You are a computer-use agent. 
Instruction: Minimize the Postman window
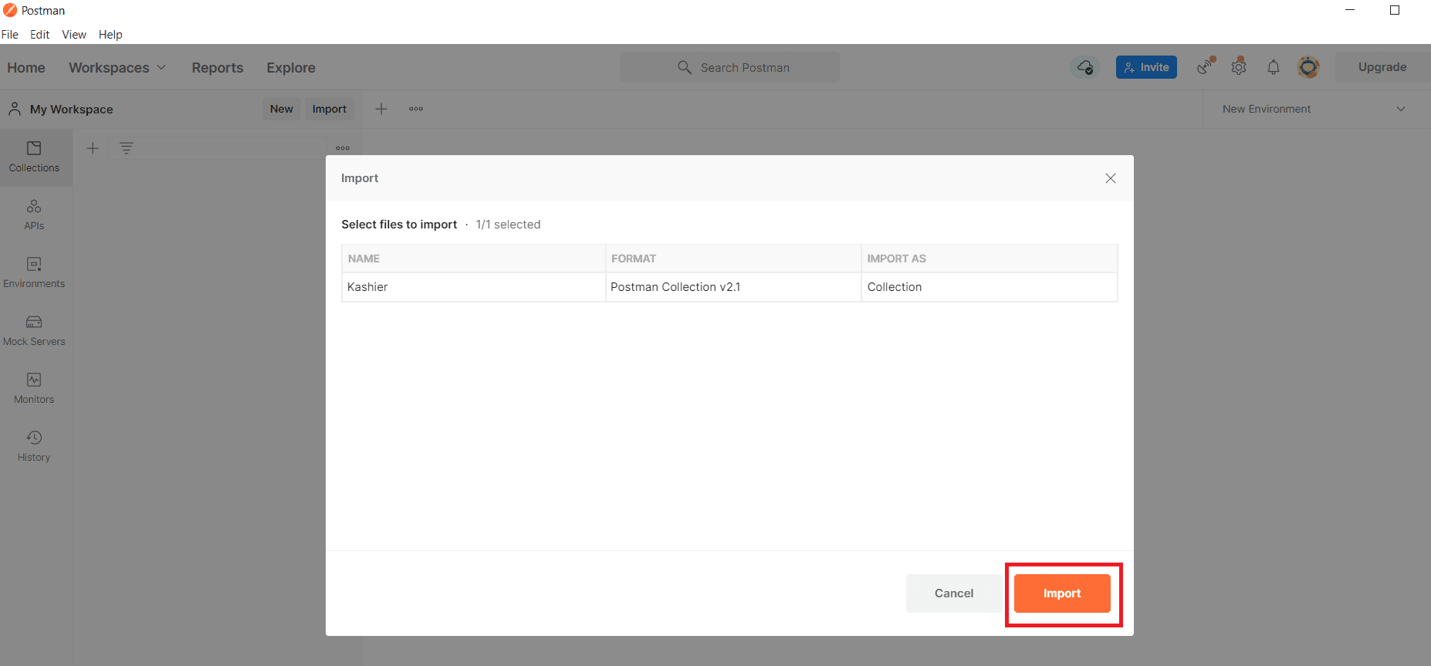1350,10
